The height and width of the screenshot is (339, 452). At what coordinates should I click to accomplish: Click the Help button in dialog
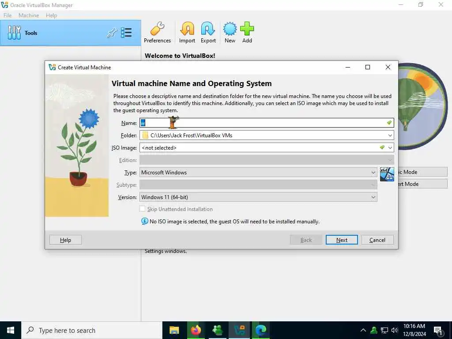[x=65, y=240]
